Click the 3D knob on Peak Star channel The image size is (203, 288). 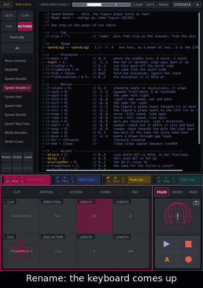[x=159, y=178]
